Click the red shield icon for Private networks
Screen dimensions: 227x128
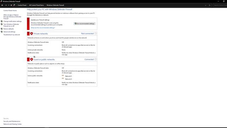pos(32,33)
